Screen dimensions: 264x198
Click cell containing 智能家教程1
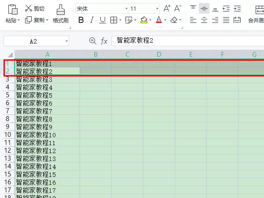pyautogui.click(x=48, y=64)
